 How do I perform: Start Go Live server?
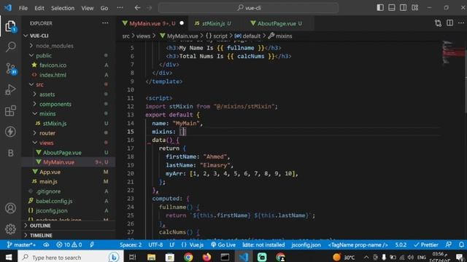223,245
